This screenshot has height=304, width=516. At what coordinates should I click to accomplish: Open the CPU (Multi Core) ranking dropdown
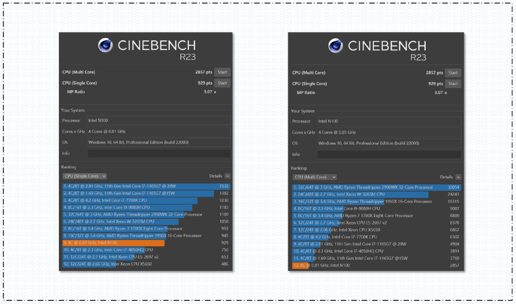315,177
